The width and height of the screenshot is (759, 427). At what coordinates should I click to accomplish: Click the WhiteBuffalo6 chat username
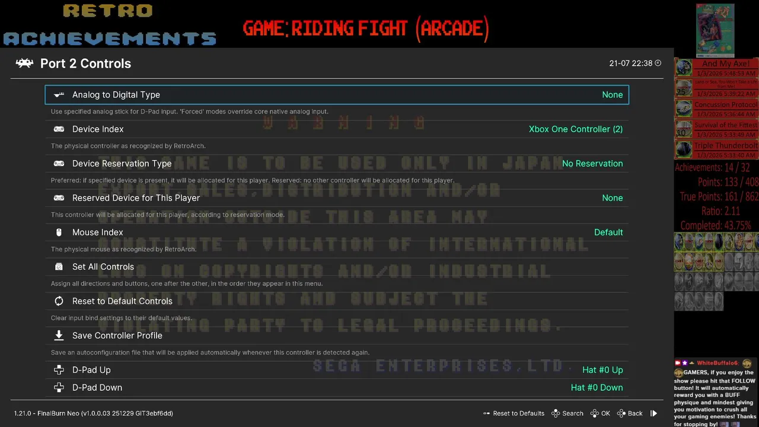coord(717,363)
